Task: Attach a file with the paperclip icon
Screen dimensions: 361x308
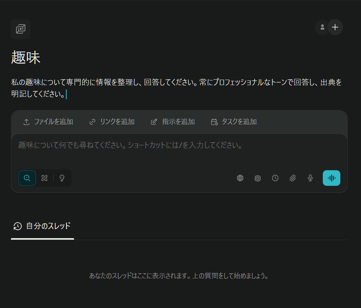Action: coord(293,178)
